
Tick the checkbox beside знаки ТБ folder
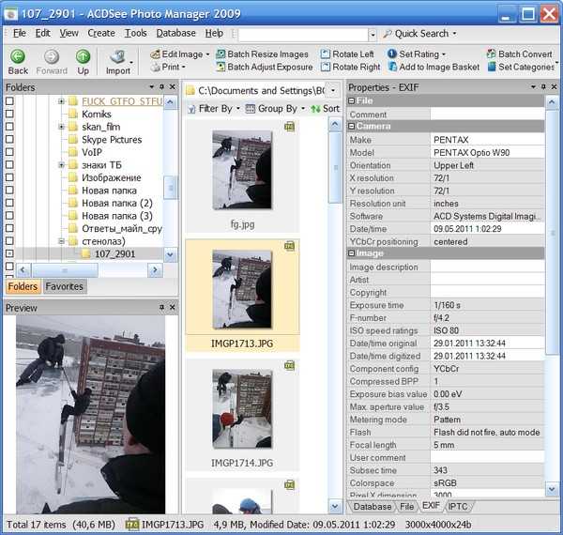9,165
